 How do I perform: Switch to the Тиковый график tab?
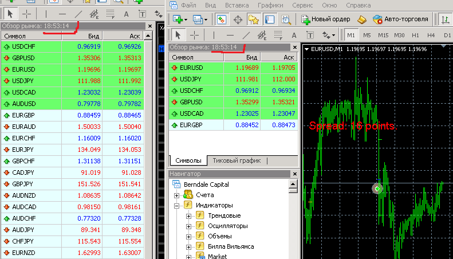tap(237, 160)
